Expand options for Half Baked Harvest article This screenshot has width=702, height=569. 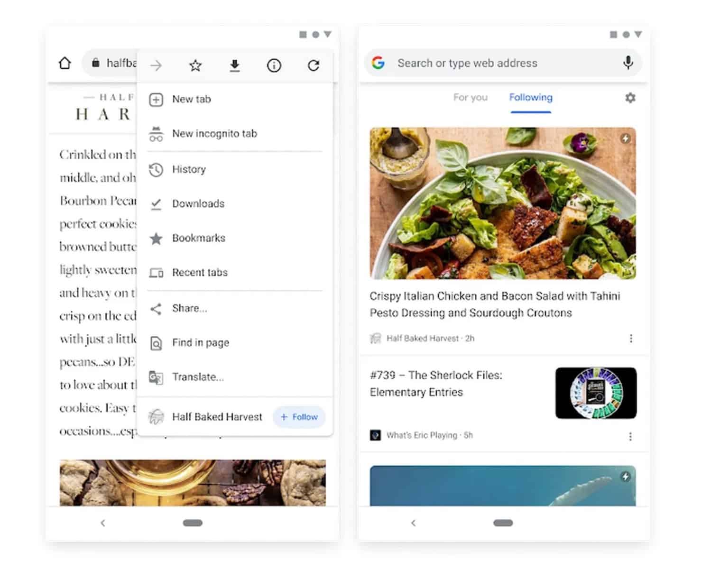pyautogui.click(x=630, y=339)
